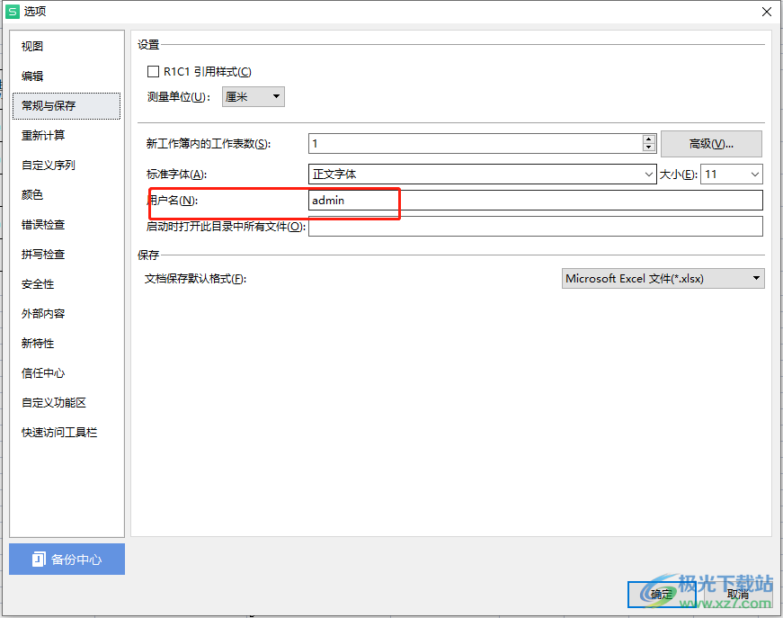Close the 选项 dialog window
This screenshot has width=783, height=618.
click(767, 12)
